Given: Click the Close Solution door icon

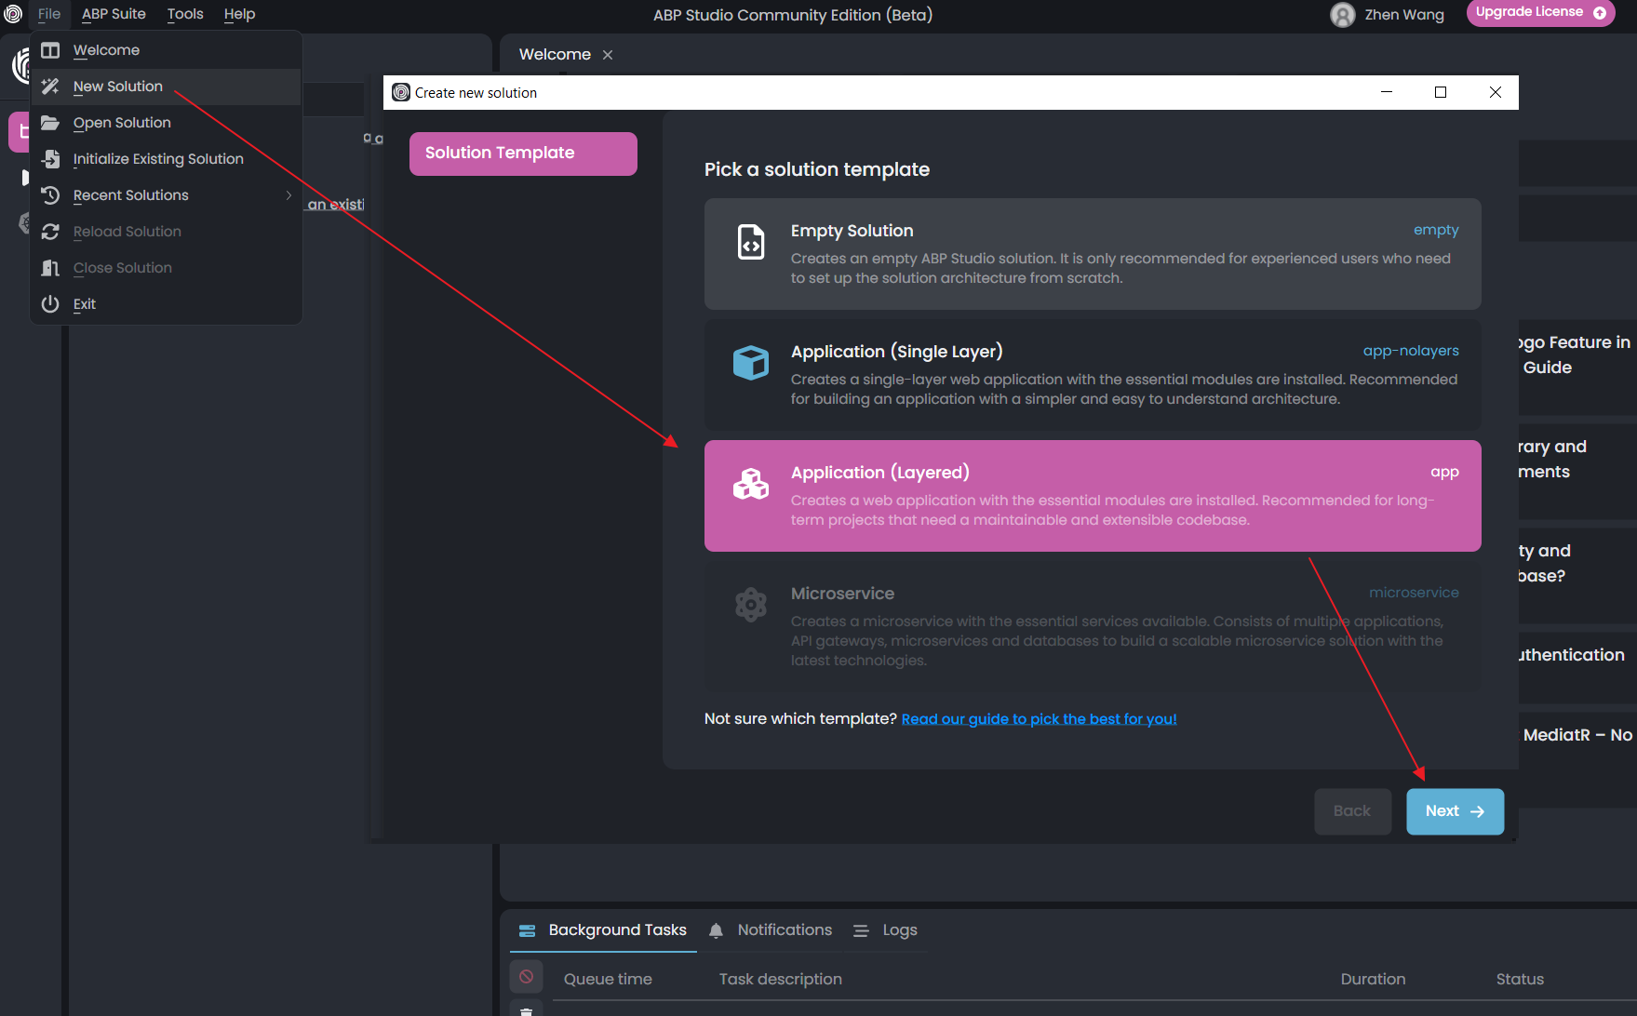Looking at the screenshot, I should click(x=50, y=268).
